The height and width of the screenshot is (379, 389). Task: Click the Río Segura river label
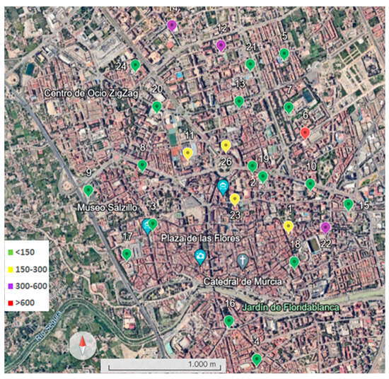(48, 326)
